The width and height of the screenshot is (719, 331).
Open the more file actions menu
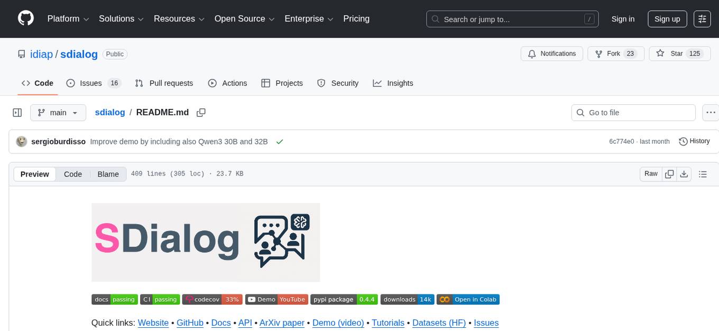711,113
